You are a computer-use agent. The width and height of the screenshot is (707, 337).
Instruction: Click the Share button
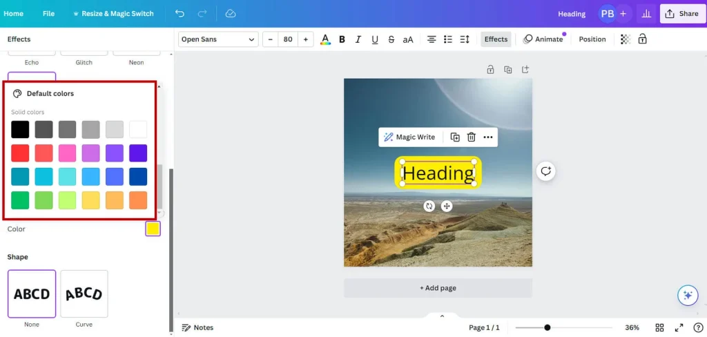click(x=681, y=14)
